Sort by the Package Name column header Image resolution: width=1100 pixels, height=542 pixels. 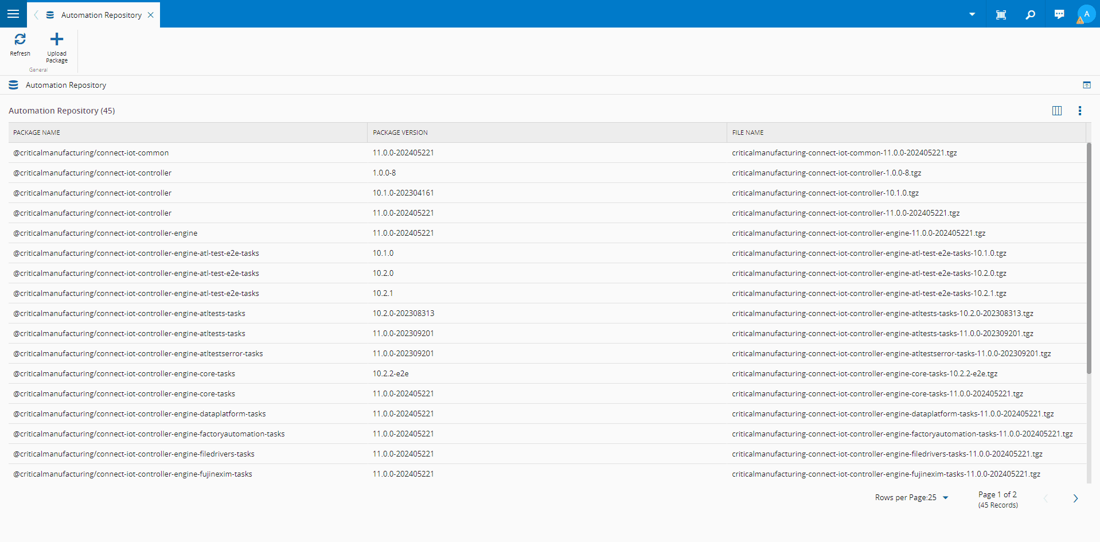37,132
